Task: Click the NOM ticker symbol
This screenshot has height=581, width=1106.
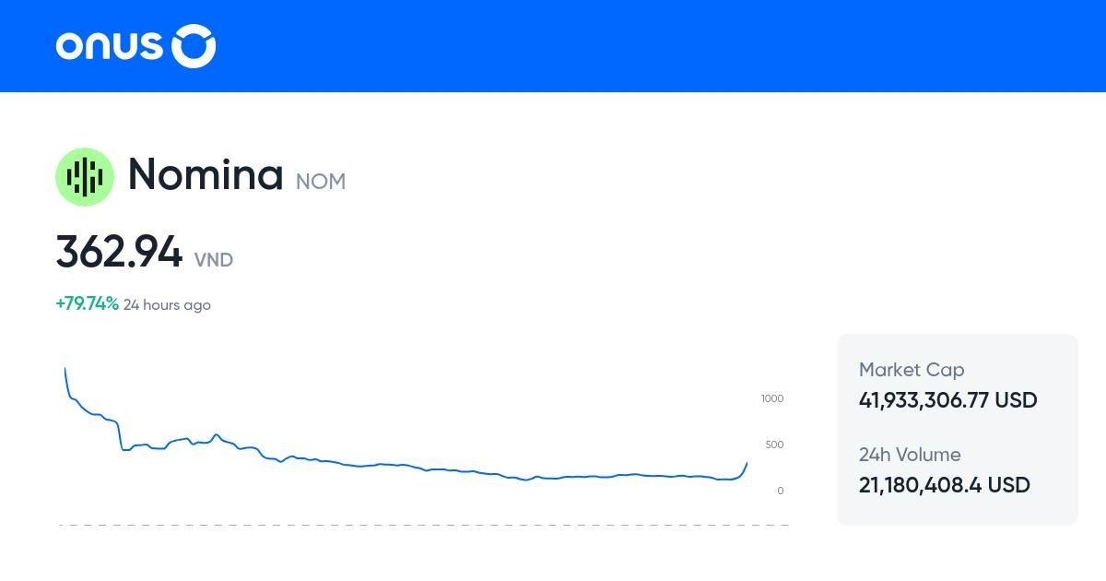Action: tap(320, 182)
